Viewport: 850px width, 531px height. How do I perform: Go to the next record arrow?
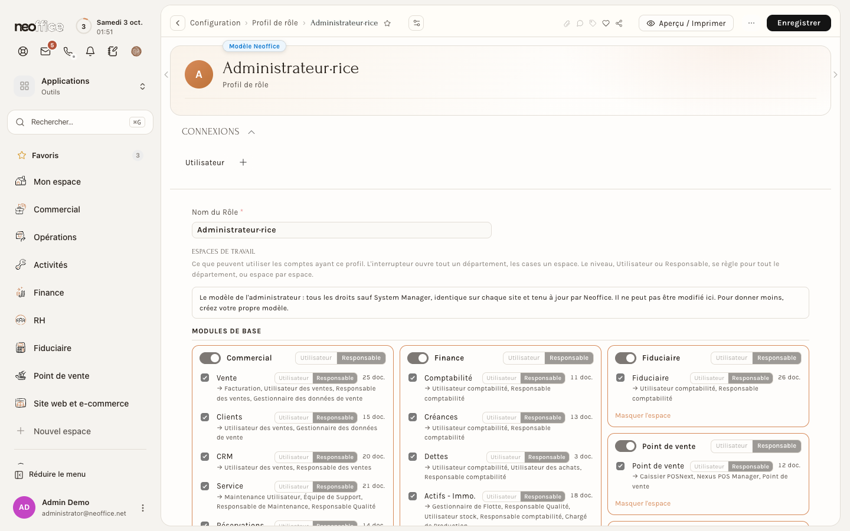click(835, 75)
